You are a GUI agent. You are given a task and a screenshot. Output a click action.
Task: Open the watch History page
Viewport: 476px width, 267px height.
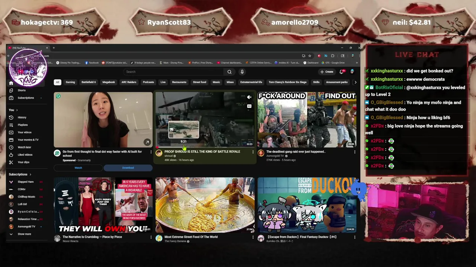coord(22,118)
